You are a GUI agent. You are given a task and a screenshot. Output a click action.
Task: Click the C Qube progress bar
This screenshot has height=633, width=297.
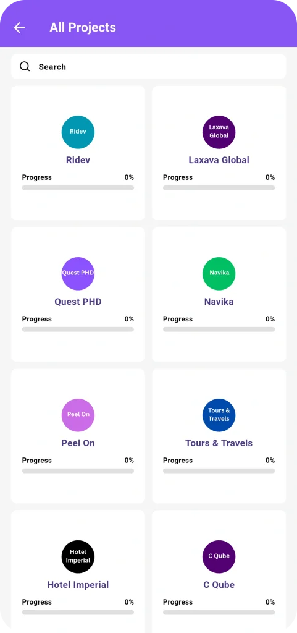pyautogui.click(x=219, y=613)
